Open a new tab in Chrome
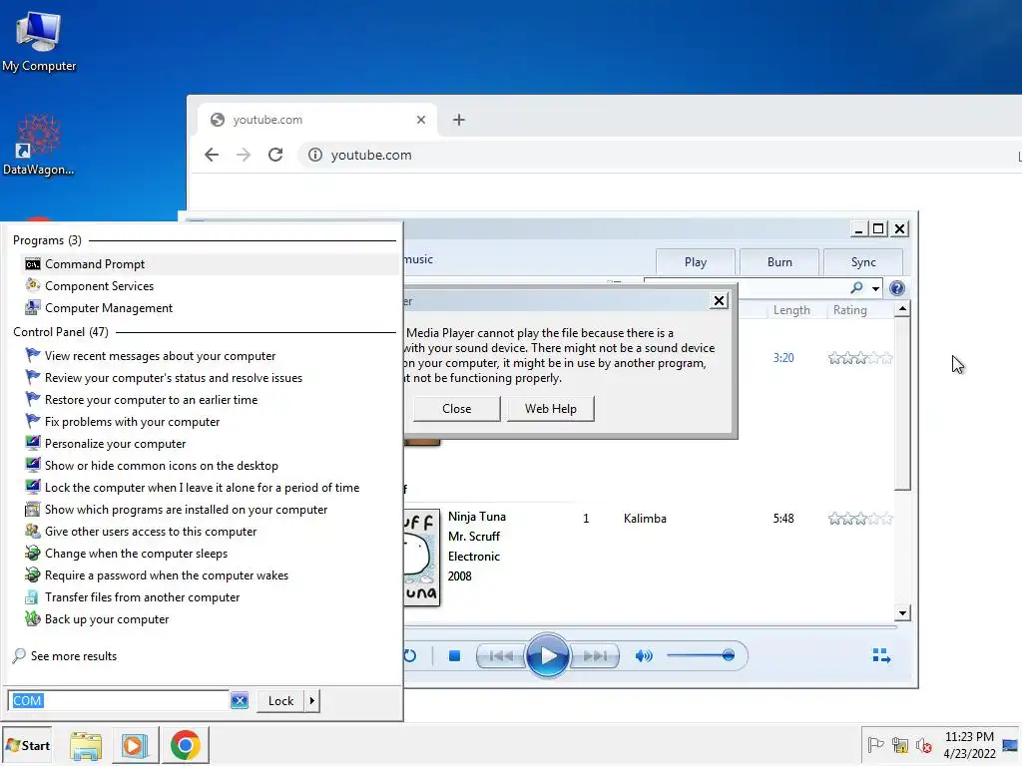 pyautogui.click(x=459, y=120)
